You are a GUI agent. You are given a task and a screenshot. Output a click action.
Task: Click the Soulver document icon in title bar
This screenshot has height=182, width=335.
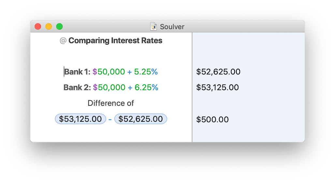pos(153,26)
